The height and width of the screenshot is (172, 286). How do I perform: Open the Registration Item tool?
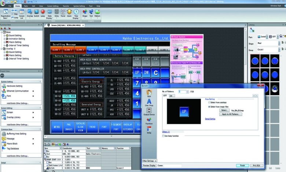coord(5,14)
